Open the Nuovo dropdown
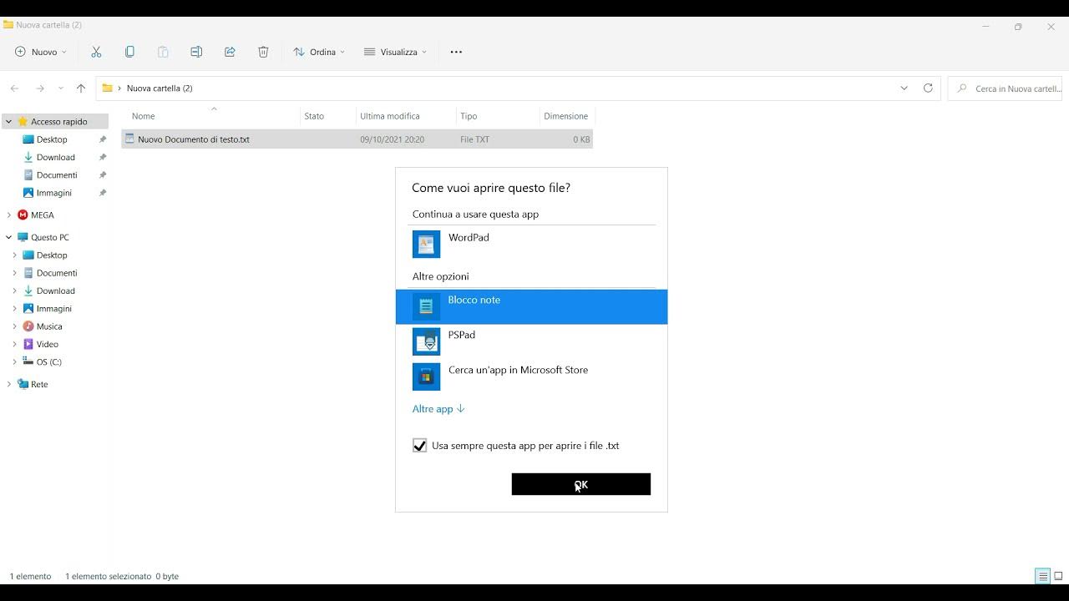Viewport: 1069px width, 601px height. (x=39, y=52)
